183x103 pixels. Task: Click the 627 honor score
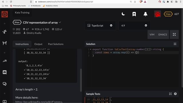click(176, 14)
